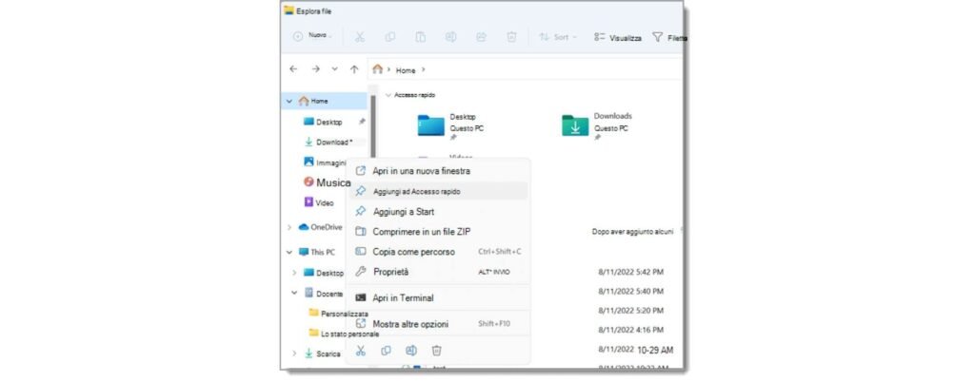Screen dimensions: 975x382
Task: Click the Share icon in top toolbar
Action: tap(481, 37)
